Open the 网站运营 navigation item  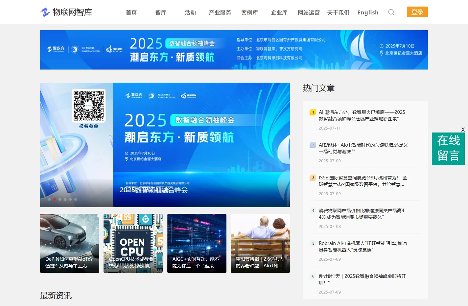(309, 12)
